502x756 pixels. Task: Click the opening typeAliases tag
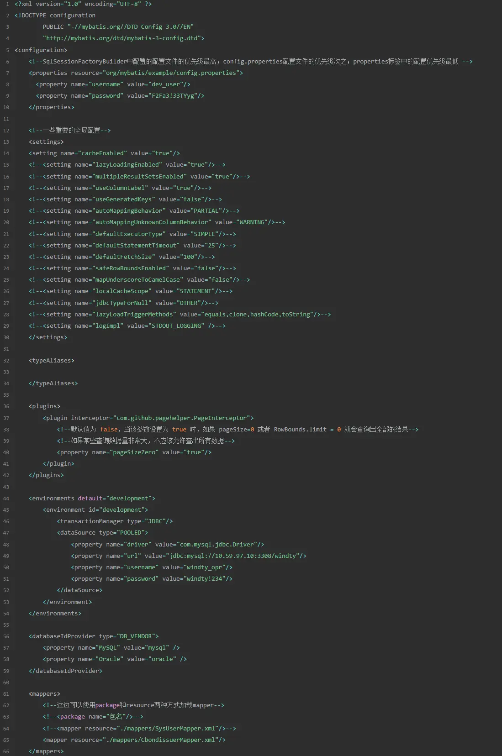[51, 361]
